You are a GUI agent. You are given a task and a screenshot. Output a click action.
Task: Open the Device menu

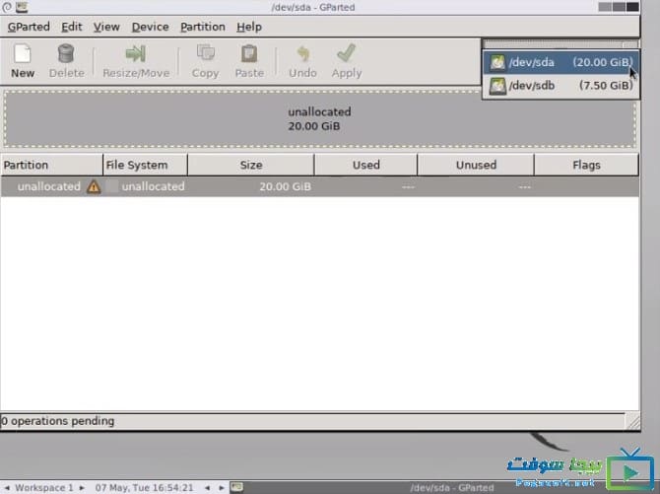(x=151, y=27)
